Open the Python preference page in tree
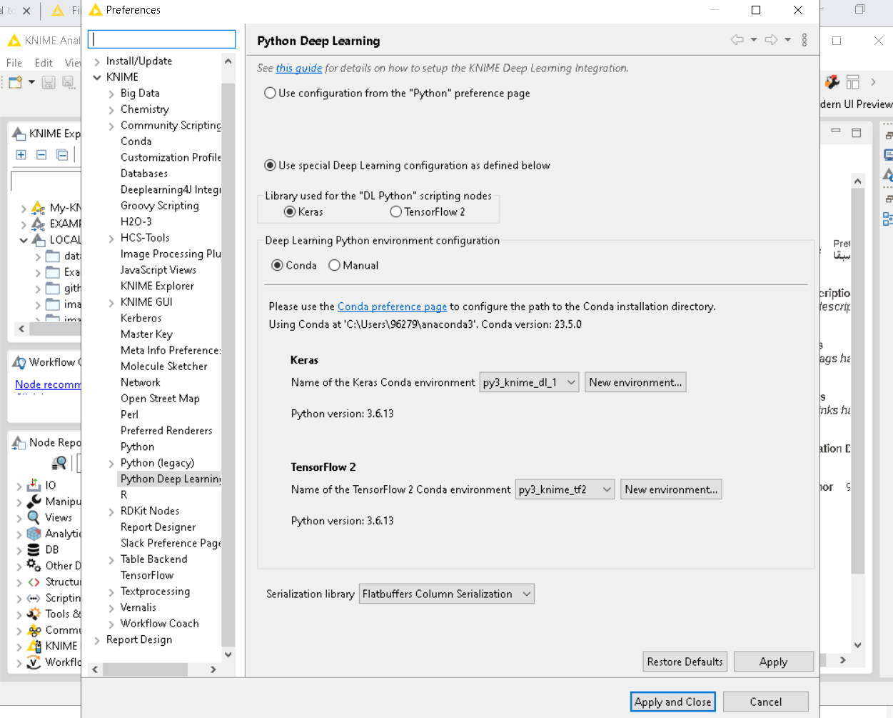The image size is (893, 718). [137, 447]
